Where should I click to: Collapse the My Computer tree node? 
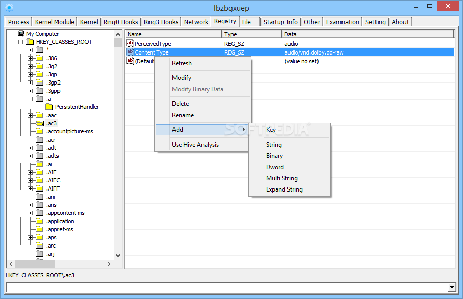[x=11, y=34]
